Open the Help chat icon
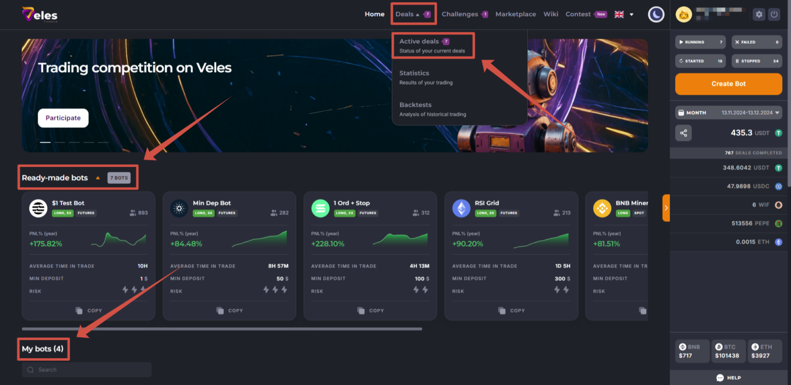Screen dimensions: 791x385 [720, 378]
